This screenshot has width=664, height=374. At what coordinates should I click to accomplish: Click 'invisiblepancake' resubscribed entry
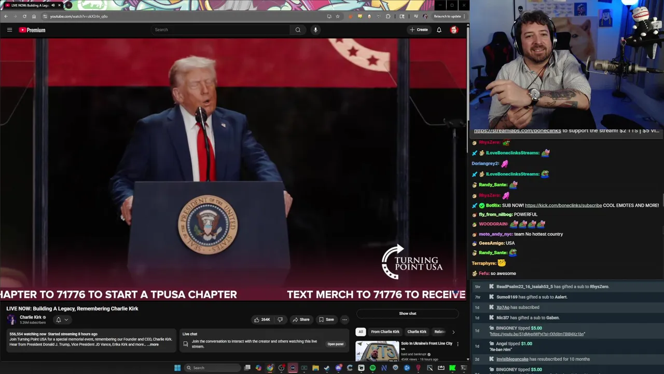tap(543, 359)
